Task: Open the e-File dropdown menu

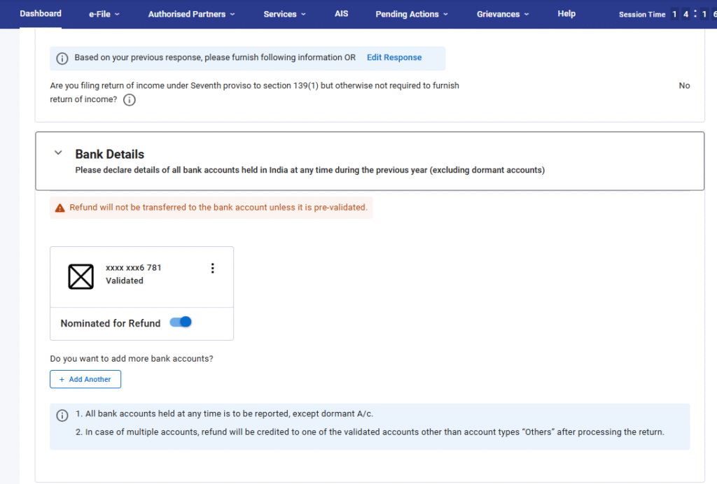Action: 104,14
